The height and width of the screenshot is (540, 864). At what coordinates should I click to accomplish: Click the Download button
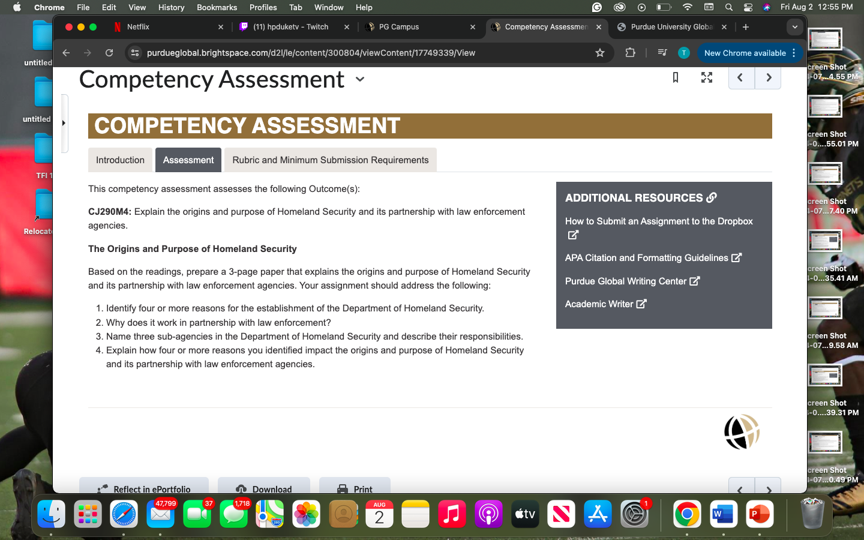click(264, 487)
